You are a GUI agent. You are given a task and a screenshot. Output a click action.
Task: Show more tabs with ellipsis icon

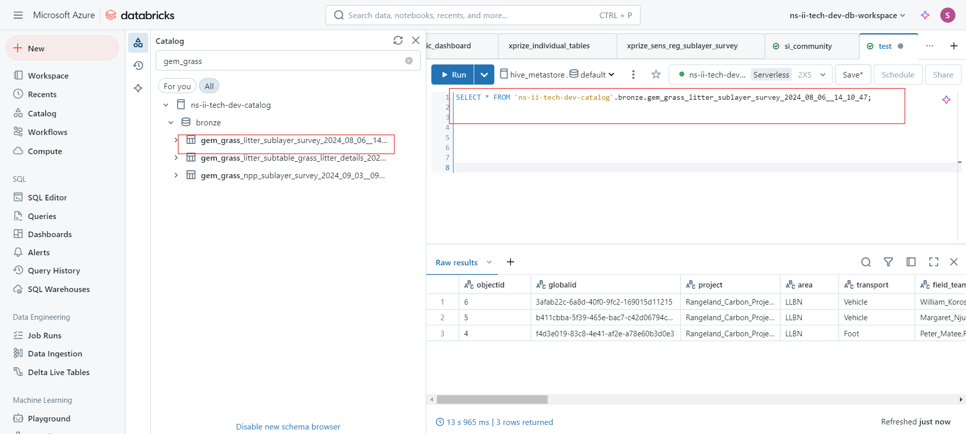930,46
